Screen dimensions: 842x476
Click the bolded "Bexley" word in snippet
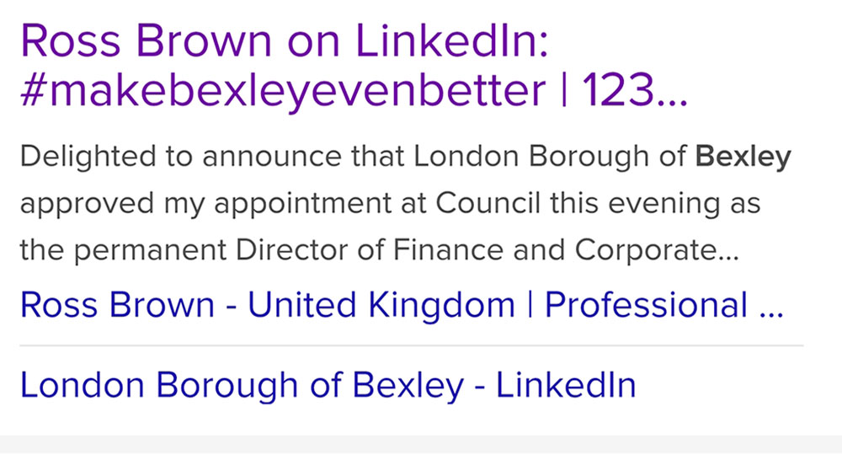(743, 158)
